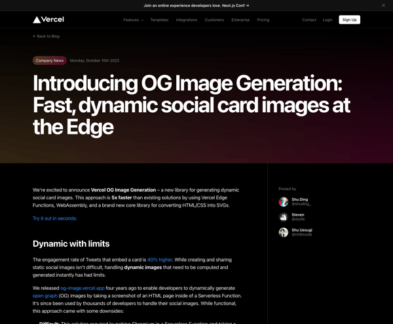Open the Next.js Conf banner link

point(196,5)
